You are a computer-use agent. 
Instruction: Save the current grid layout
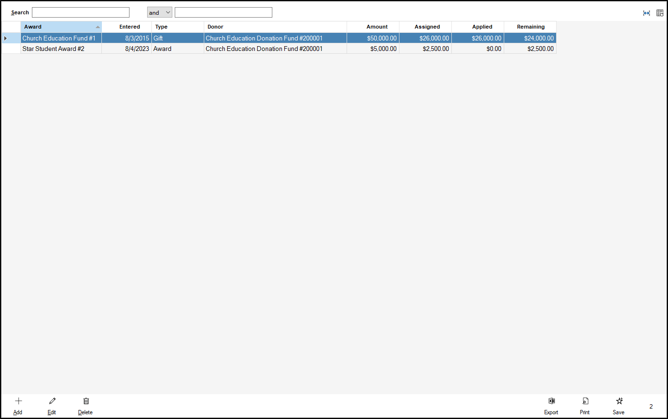(619, 401)
